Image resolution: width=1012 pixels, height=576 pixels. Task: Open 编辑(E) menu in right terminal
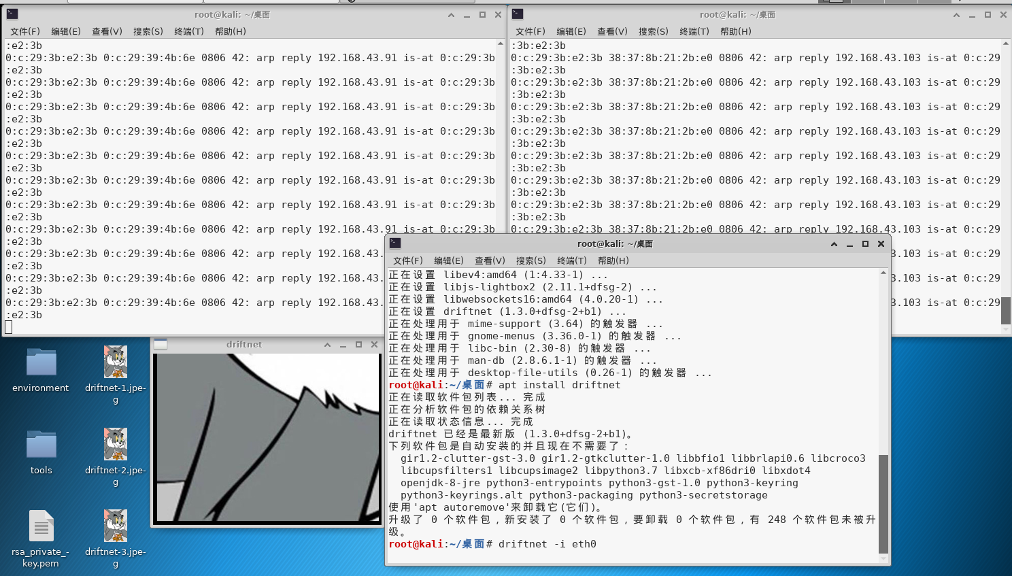(x=571, y=31)
